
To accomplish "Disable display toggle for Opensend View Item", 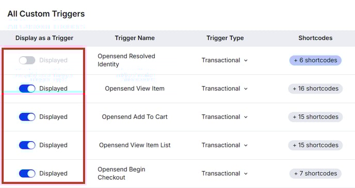I will [x=27, y=89].
